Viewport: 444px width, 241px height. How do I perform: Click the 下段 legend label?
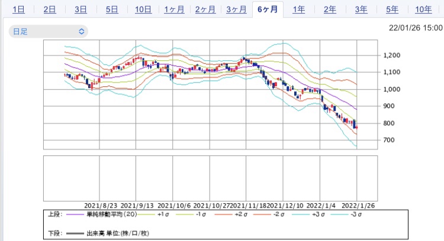(55, 233)
